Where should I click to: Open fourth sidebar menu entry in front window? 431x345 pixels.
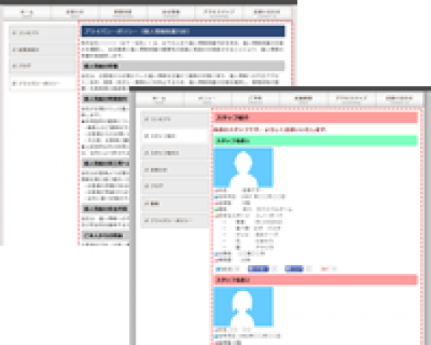tap(175, 170)
